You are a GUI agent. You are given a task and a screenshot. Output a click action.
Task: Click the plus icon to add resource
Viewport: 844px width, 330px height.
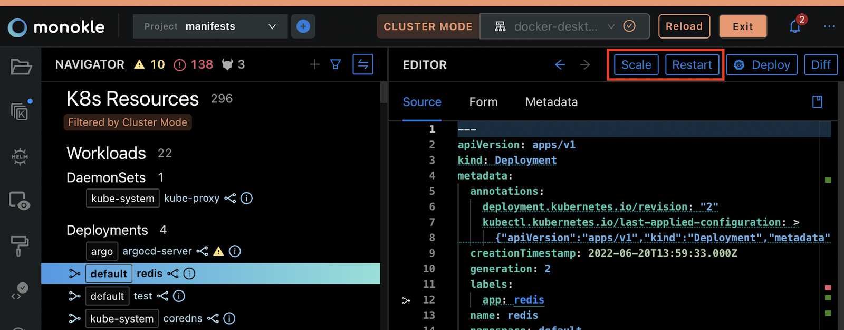[315, 64]
